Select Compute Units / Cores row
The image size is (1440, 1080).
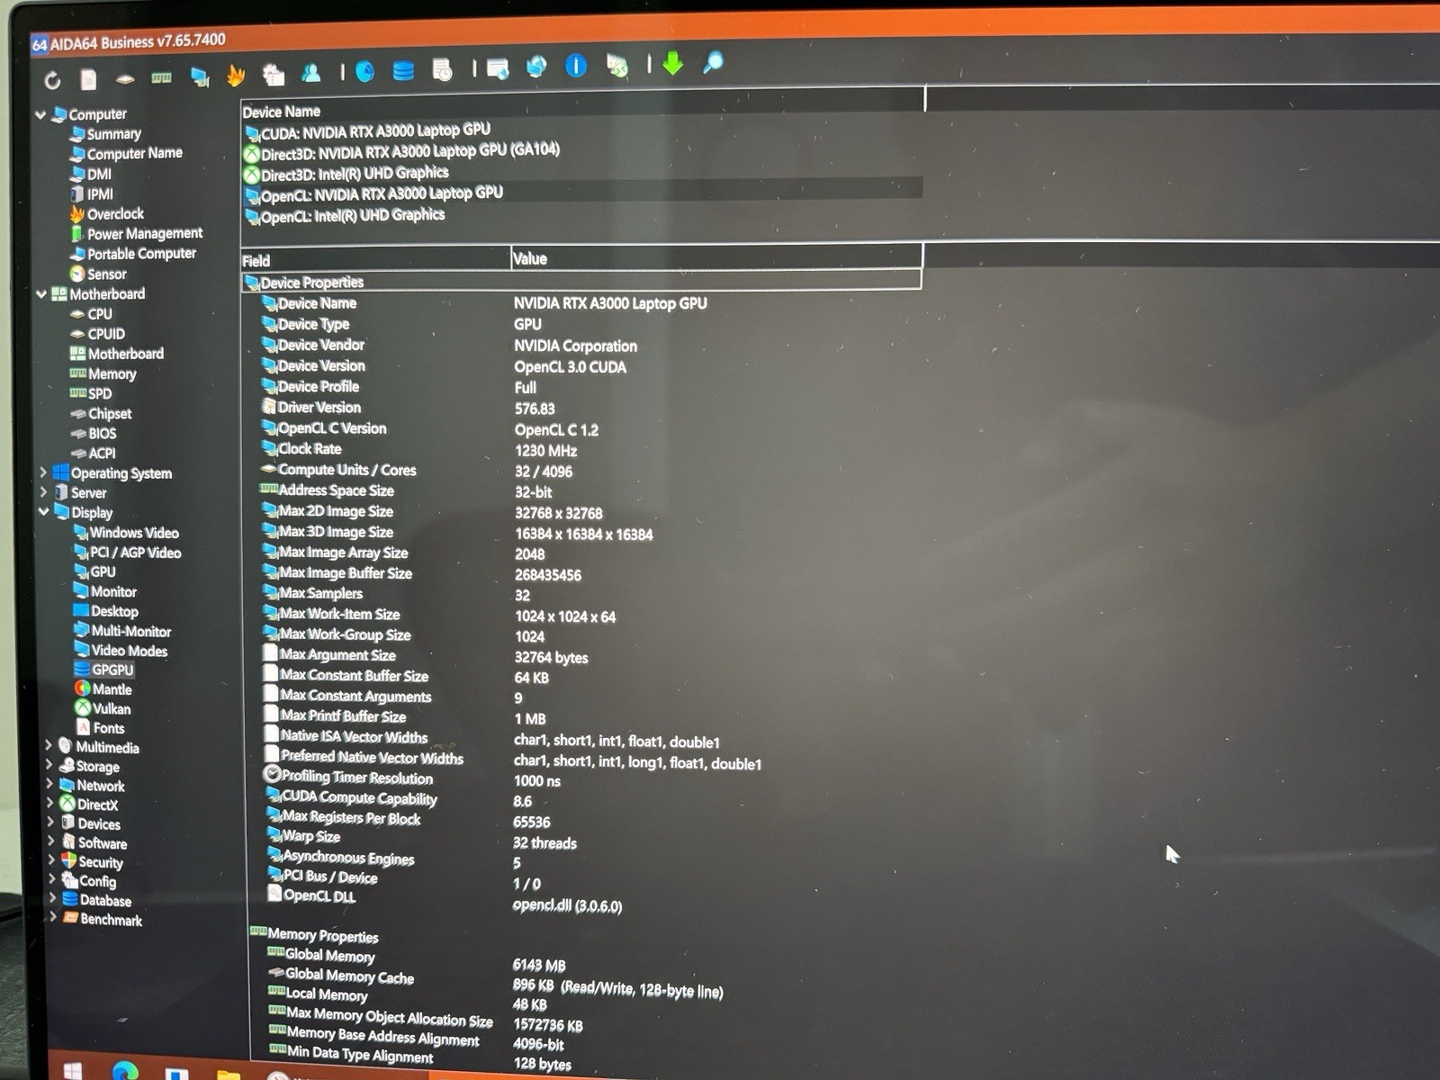click(x=417, y=470)
